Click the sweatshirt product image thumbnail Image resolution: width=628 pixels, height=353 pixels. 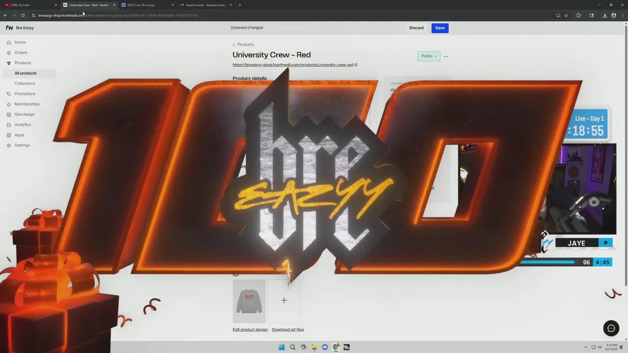coord(249,301)
